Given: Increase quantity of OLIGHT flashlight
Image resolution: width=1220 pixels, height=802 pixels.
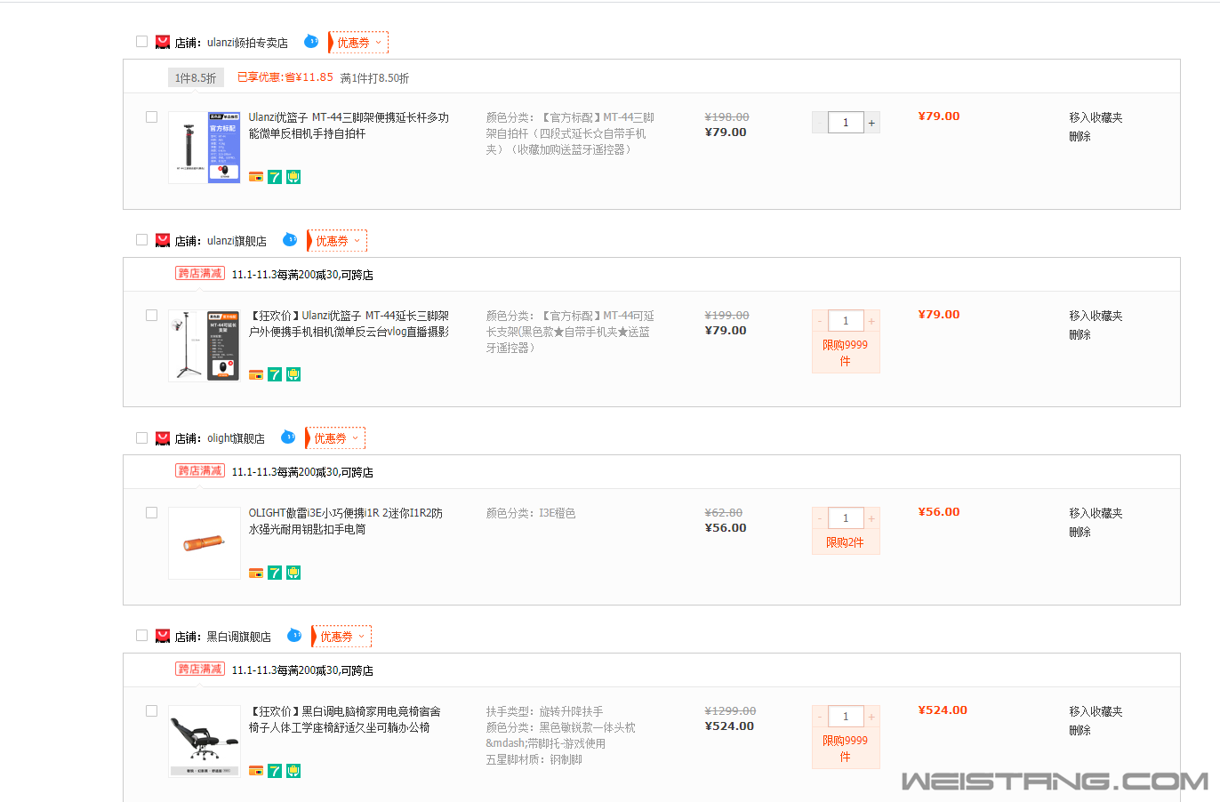Looking at the screenshot, I should coord(871,518).
